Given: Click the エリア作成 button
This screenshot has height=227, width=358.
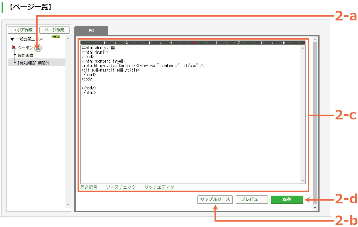Looking at the screenshot, I should [23, 30].
